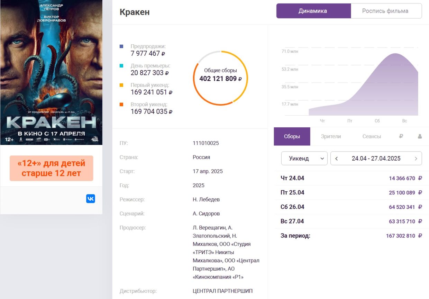
Task: Click the VK share icon
Action: 90,199
